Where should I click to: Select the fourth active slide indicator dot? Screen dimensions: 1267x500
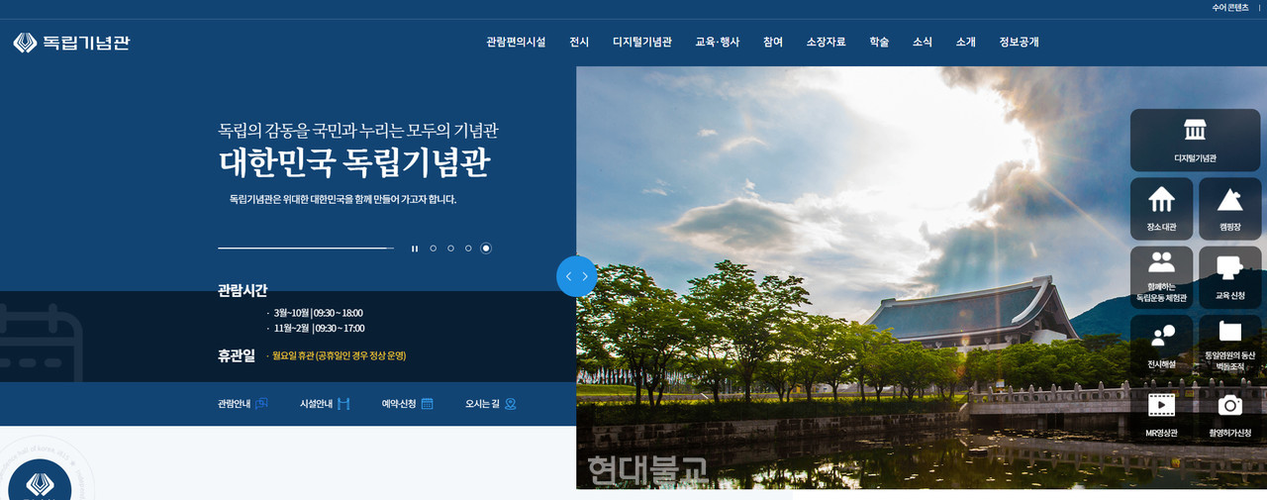486,249
